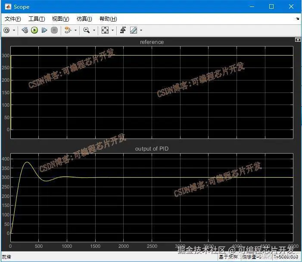Image resolution: width=302 pixels, height=262 pixels.
Task: Open the 工具(T) menu
Action: coord(37,19)
